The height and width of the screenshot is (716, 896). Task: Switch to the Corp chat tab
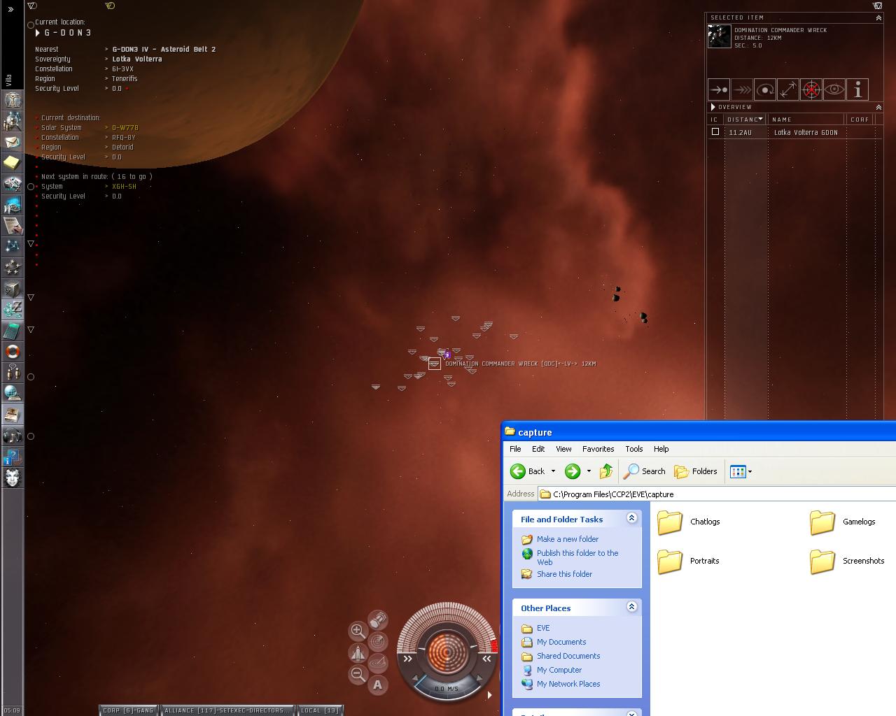point(129,710)
